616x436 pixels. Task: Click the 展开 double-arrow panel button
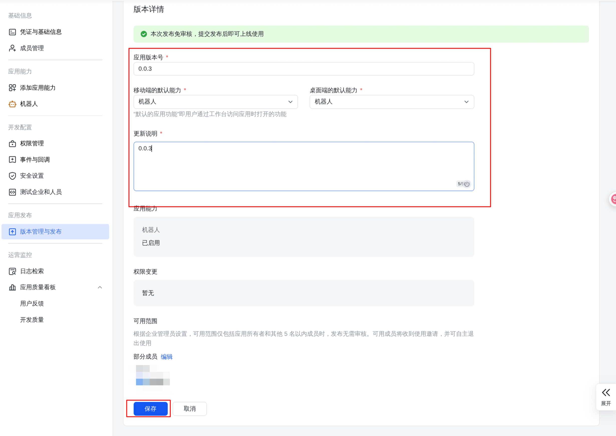(x=605, y=396)
